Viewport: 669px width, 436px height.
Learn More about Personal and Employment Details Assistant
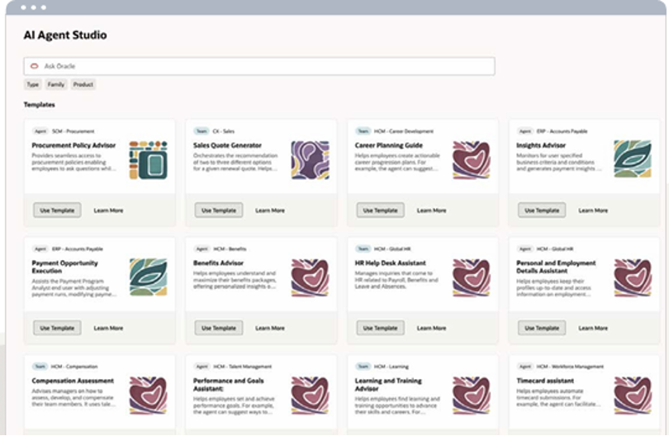tap(593, 329)
